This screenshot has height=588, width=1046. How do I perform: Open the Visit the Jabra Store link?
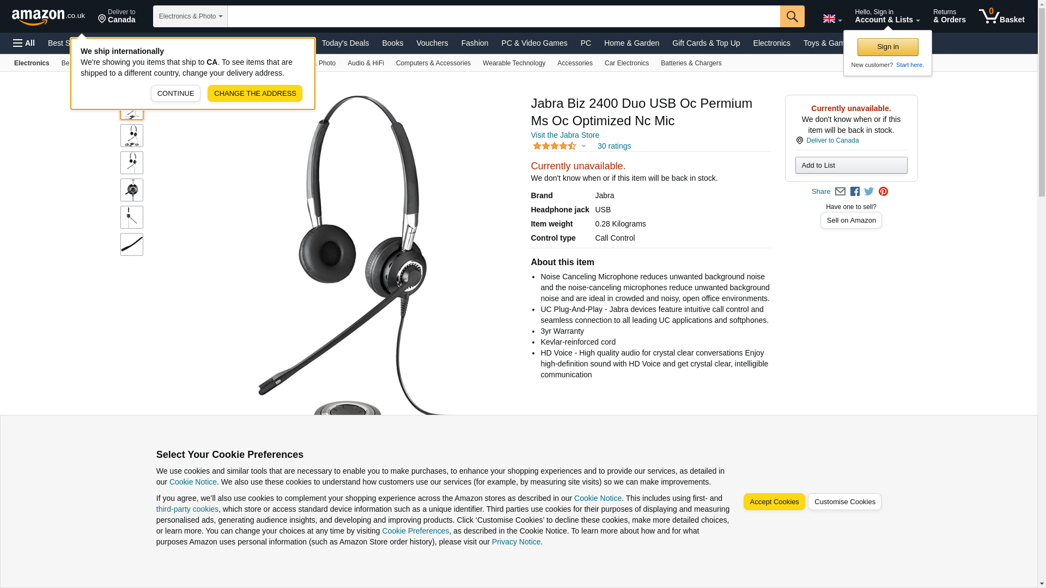[x=564, y=135]
